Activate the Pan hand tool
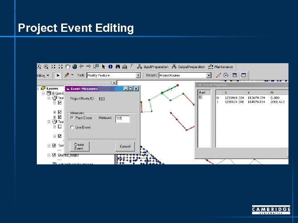This screenshot has width=298, height=223. (67, 67)
